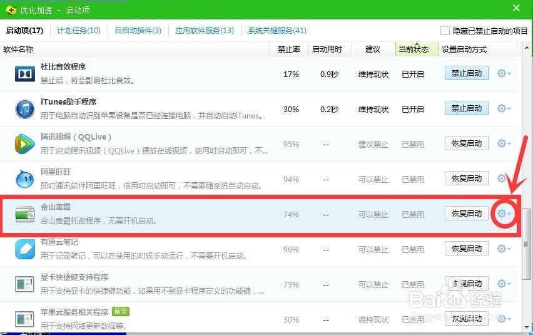Click the 74% disable rate value
The image size is (533, 335).
(291, 214)
